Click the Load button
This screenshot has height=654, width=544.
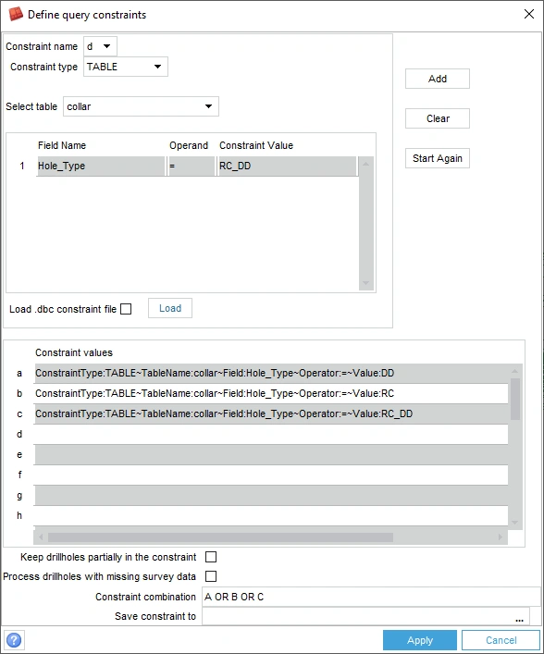[170, 308]
